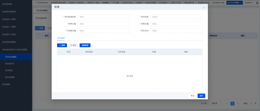Click next page arrow in pagination
The width and height of the screenshot is (260, 111).
coord(238,103)
